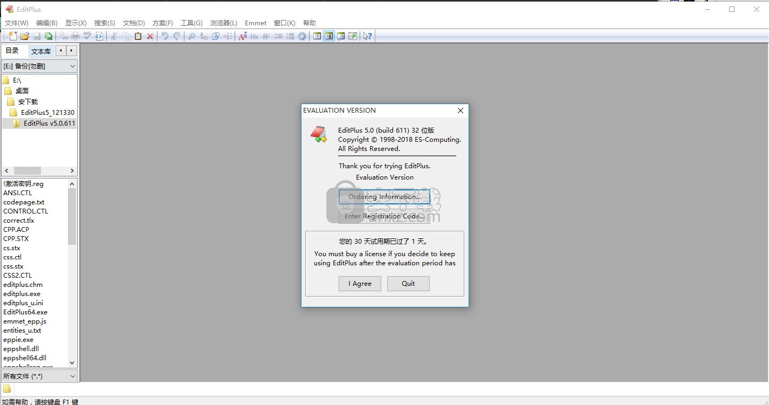Toggle the Cliptext Window toolbar icon
This screenshot has width=769, height=405.
pyautogui.click(x=317, y=36)
